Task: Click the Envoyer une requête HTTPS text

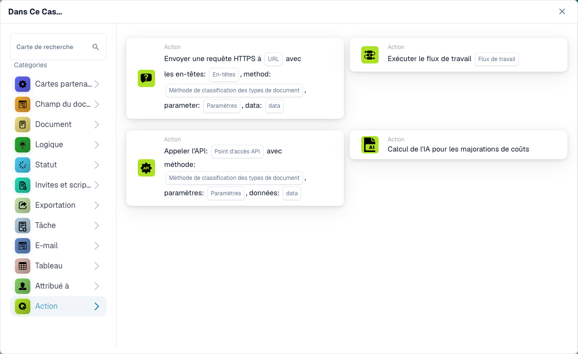Action: pyautogui.click(x=213, y=59)
